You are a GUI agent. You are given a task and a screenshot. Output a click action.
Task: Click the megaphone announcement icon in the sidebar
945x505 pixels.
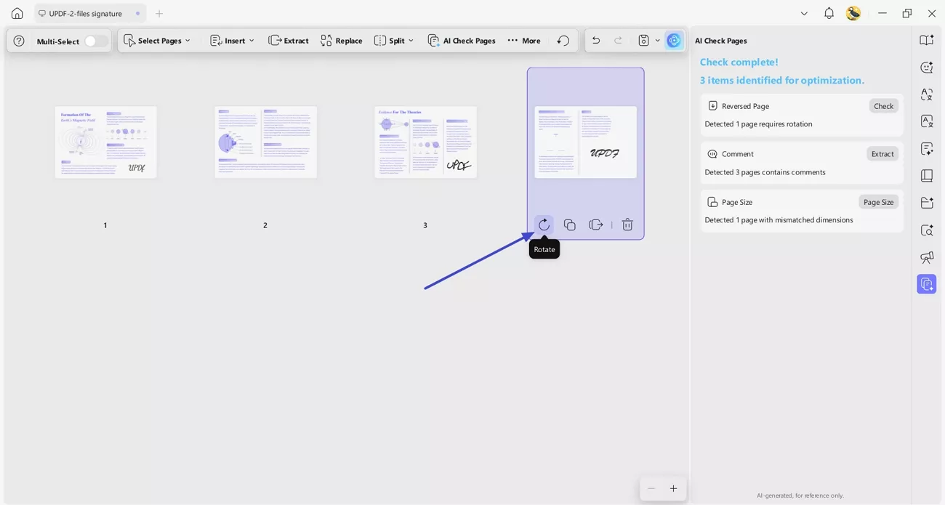tap(927, 257)
